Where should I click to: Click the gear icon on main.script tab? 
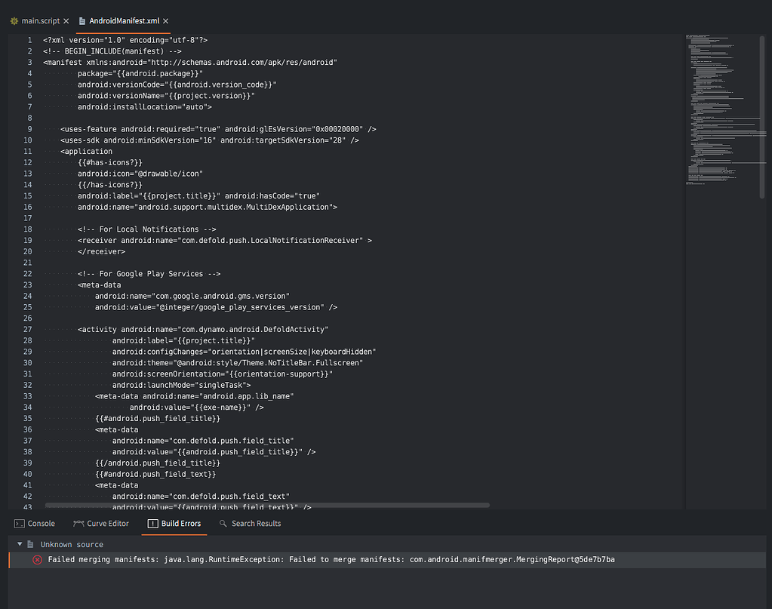(12, 21)
